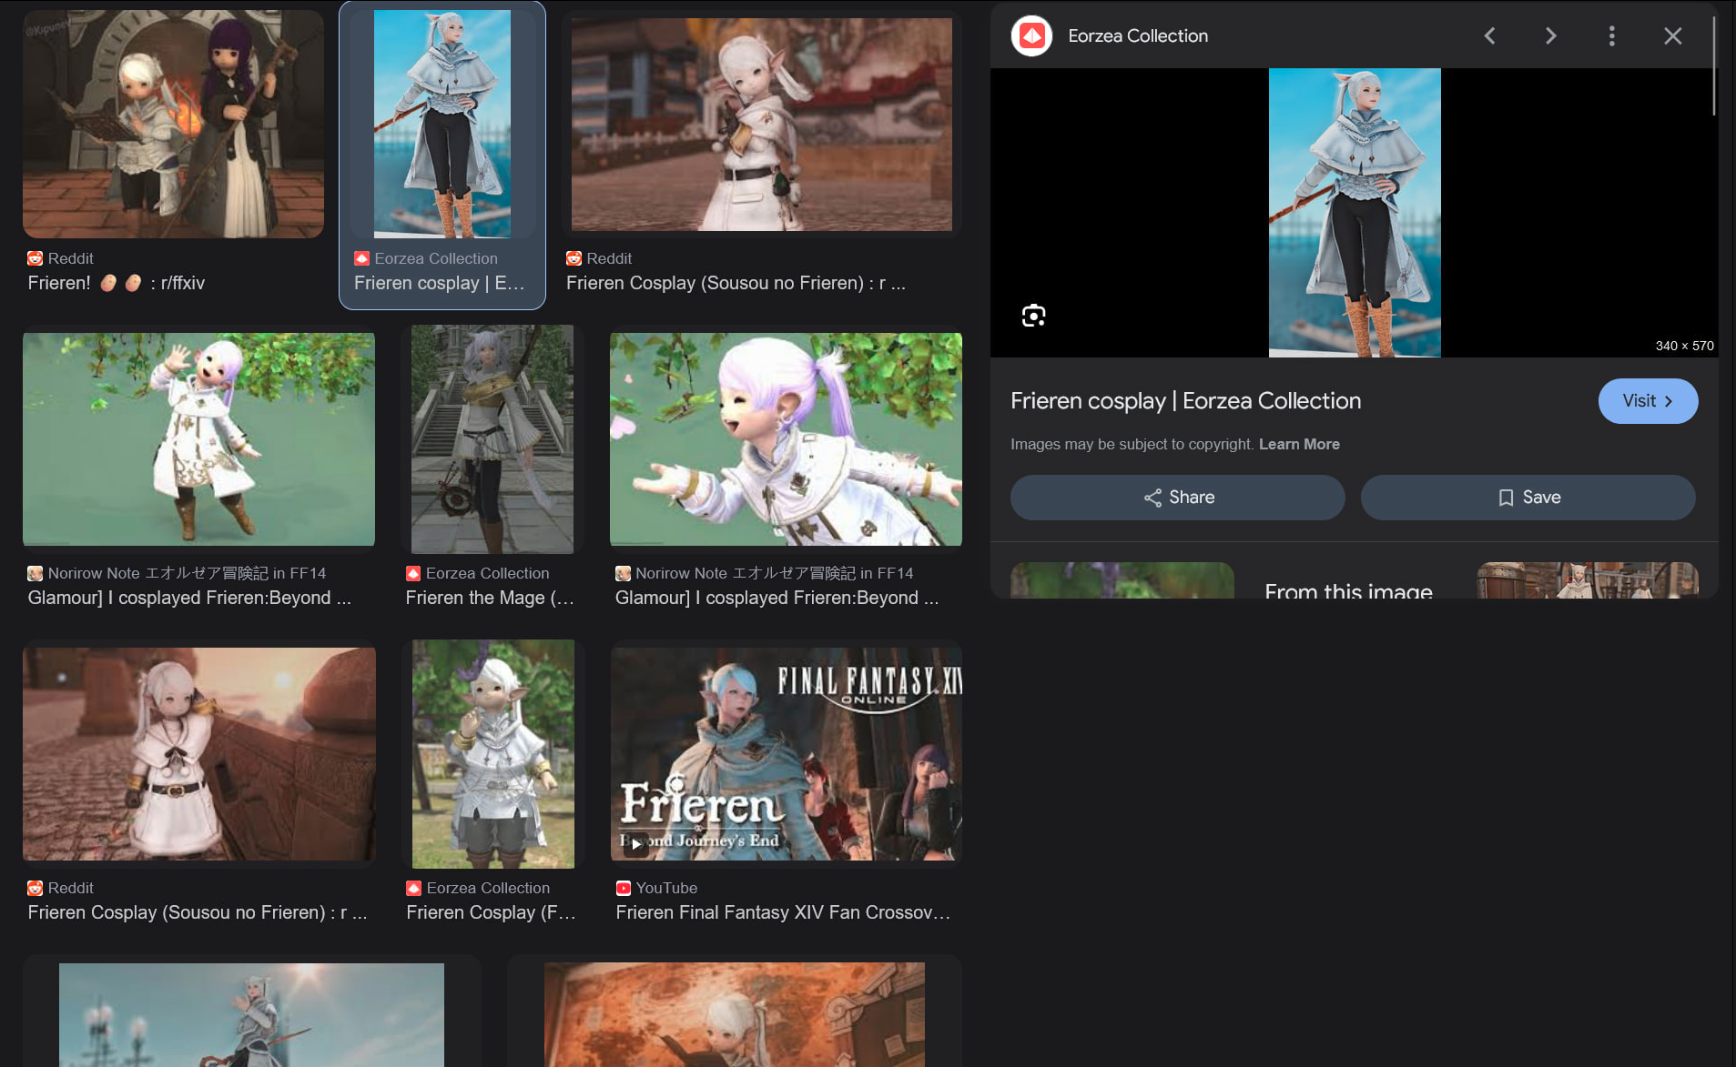Click 'Frieren! : r/ffxiv' result title
The image size is (1736, 1067).
[116, 283]
